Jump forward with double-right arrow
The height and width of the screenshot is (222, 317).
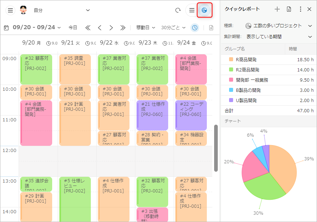pos(123,28)
